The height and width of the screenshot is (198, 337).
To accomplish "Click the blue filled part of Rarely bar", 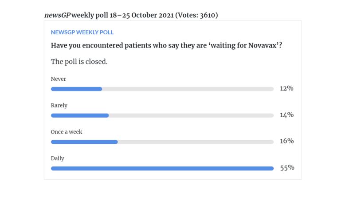I will click(80, 115).
